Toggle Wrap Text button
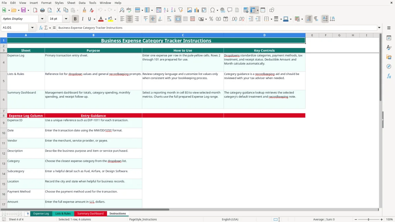 click(x=169, y=19)
